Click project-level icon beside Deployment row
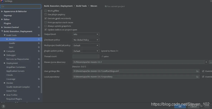 (x=39, y=63)
